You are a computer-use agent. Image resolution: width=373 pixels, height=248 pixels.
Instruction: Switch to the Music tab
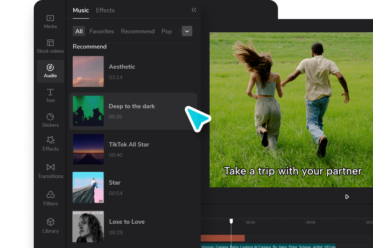tap(81, 10)
